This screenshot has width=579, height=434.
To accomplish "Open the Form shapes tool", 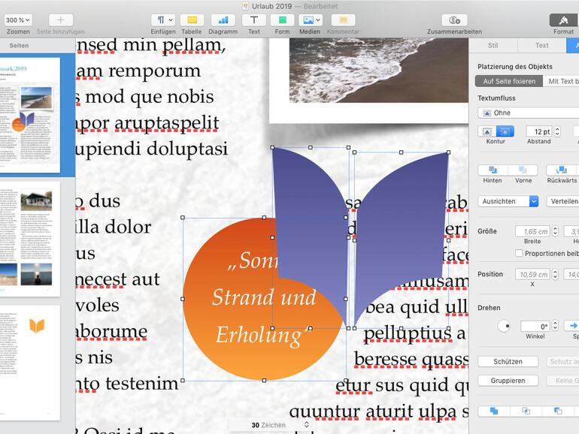I will pos(282,20).
